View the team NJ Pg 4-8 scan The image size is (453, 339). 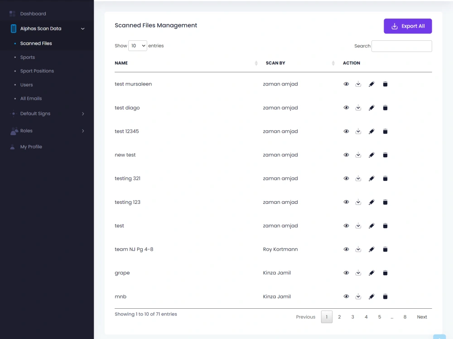pyautogui.click(x=346, y=250)
